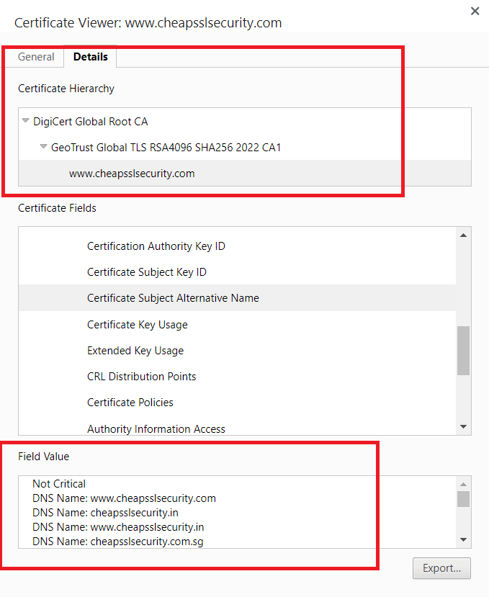489x597 pixels.
Task: Click Field Value scroll down arrow
Action: [x=463, y=539]
